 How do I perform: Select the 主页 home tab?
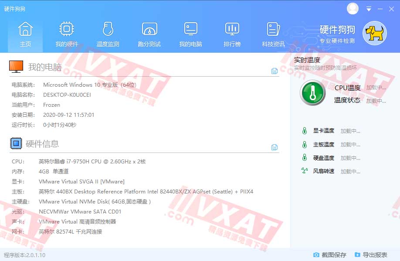click(x=25, y=34)
